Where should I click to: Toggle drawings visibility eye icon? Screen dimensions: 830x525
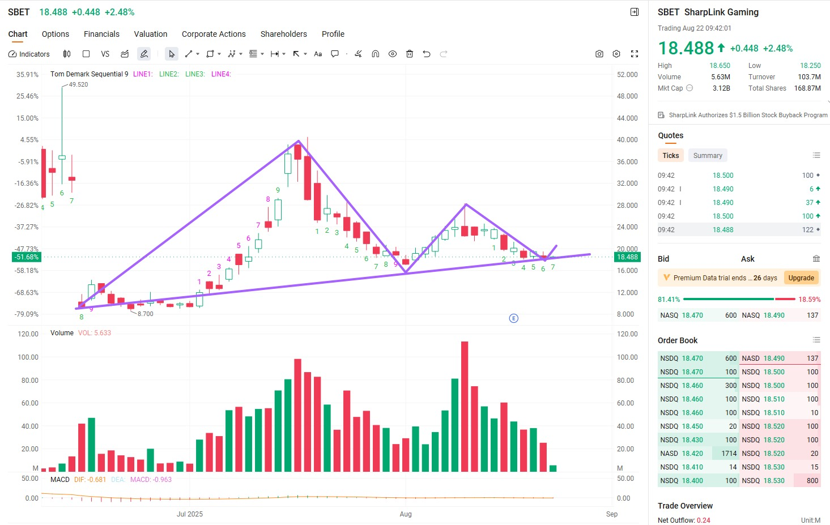click(392, 54)
